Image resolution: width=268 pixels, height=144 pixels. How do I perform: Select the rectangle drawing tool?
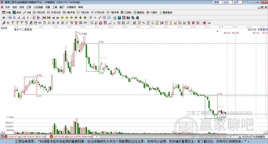click(92, 23)
